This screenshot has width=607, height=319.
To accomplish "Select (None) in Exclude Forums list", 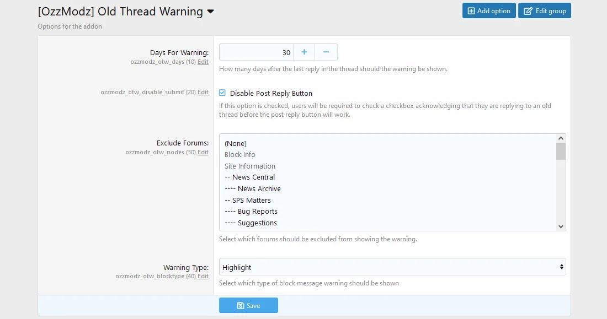I will point(236,143).
